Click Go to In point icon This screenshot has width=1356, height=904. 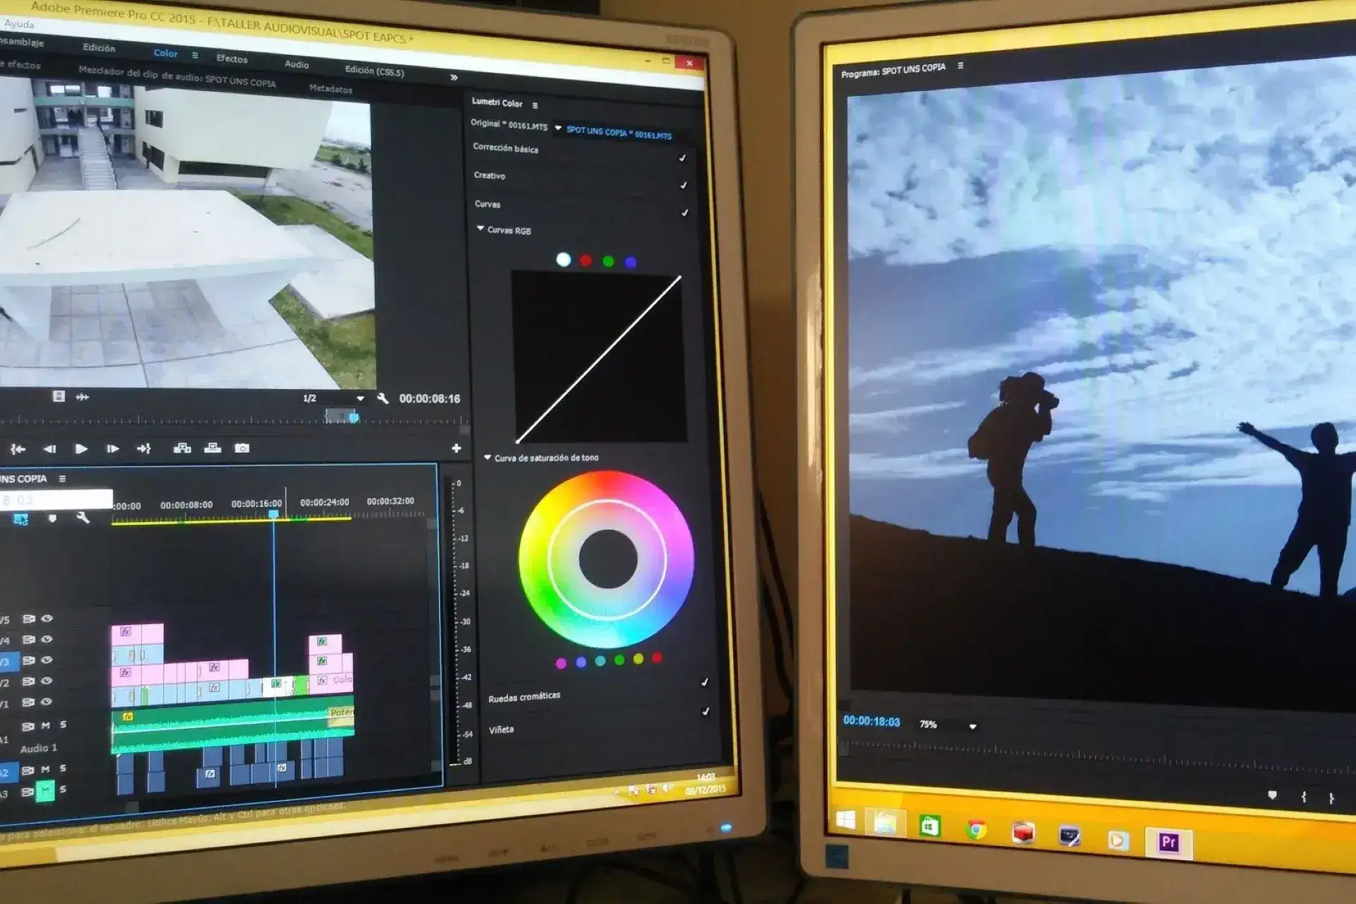tap(18, 449)
